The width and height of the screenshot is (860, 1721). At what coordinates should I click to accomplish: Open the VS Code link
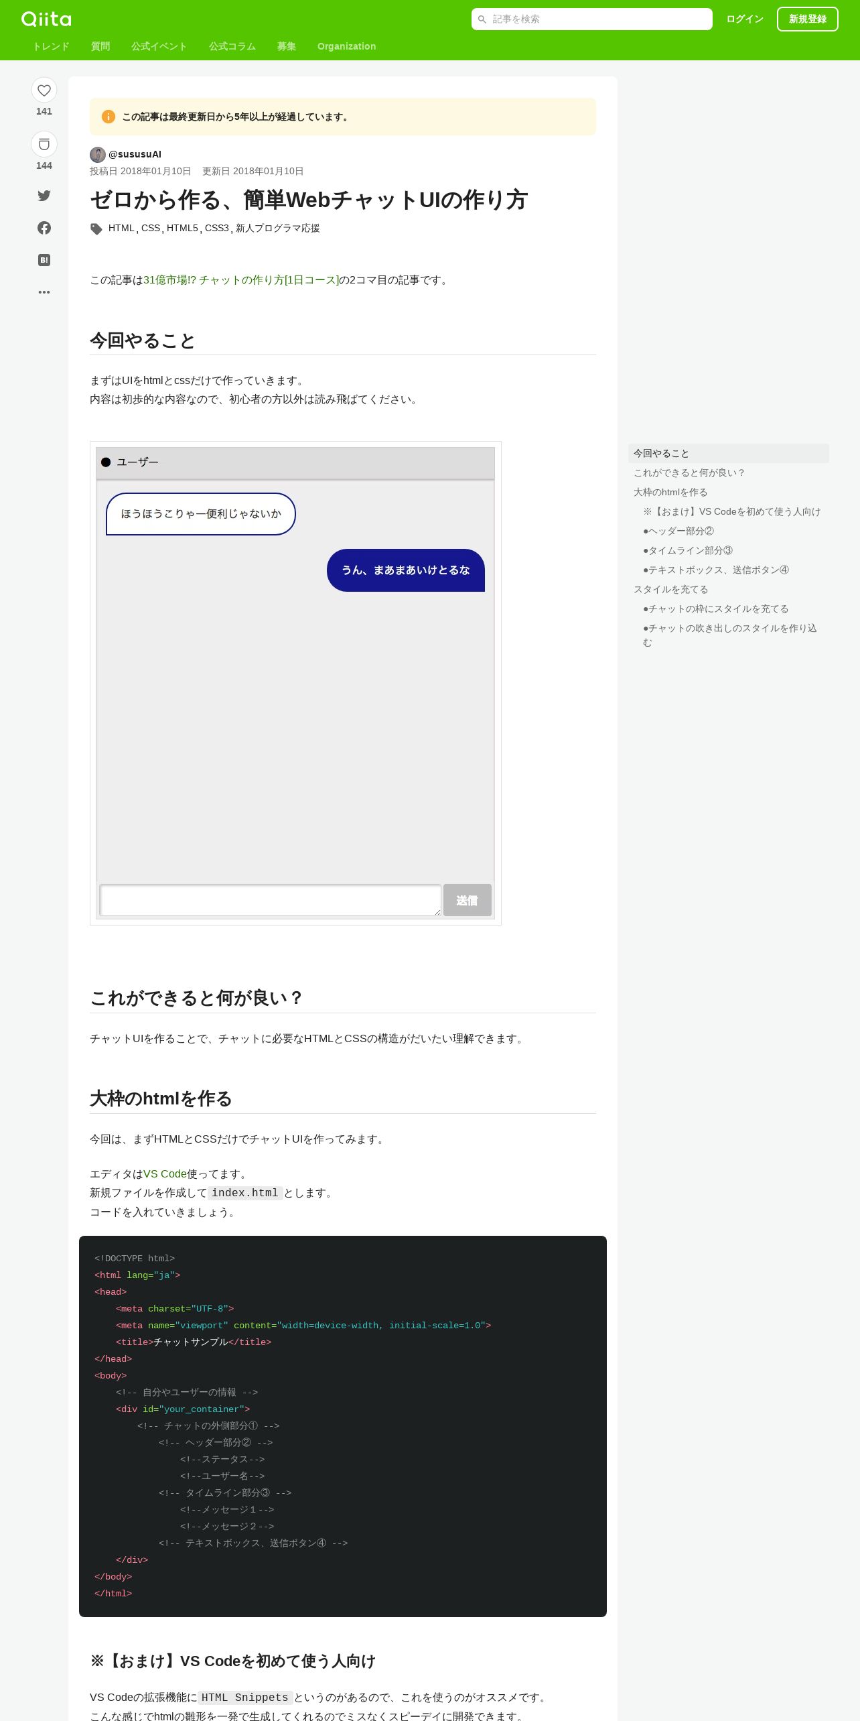click(x=165, y=1174)
